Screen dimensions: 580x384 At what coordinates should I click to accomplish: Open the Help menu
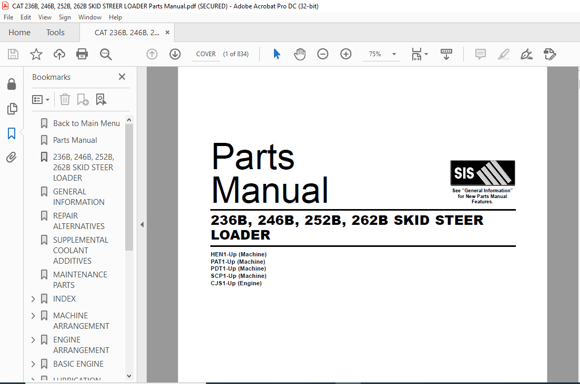coord(115,17)
